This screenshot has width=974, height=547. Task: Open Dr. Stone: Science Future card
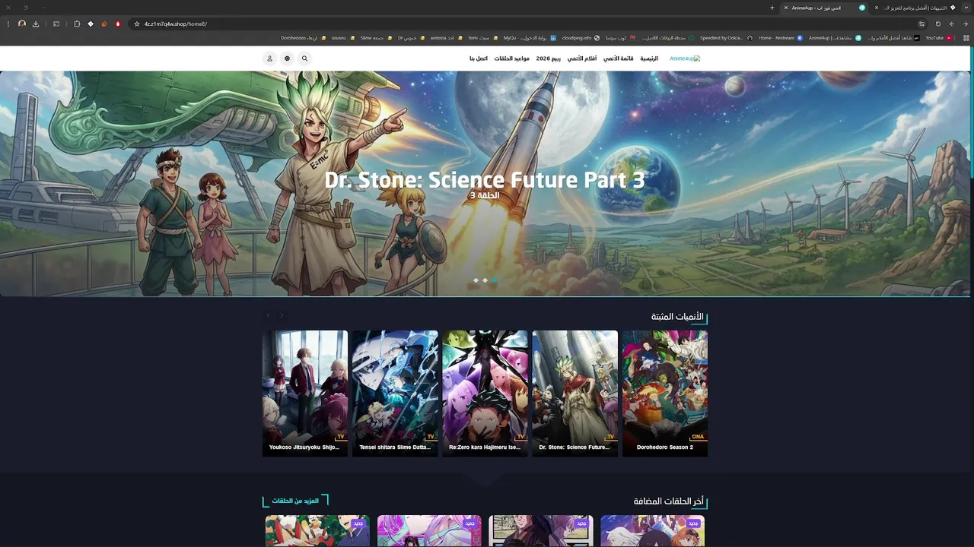pos(575,393)
